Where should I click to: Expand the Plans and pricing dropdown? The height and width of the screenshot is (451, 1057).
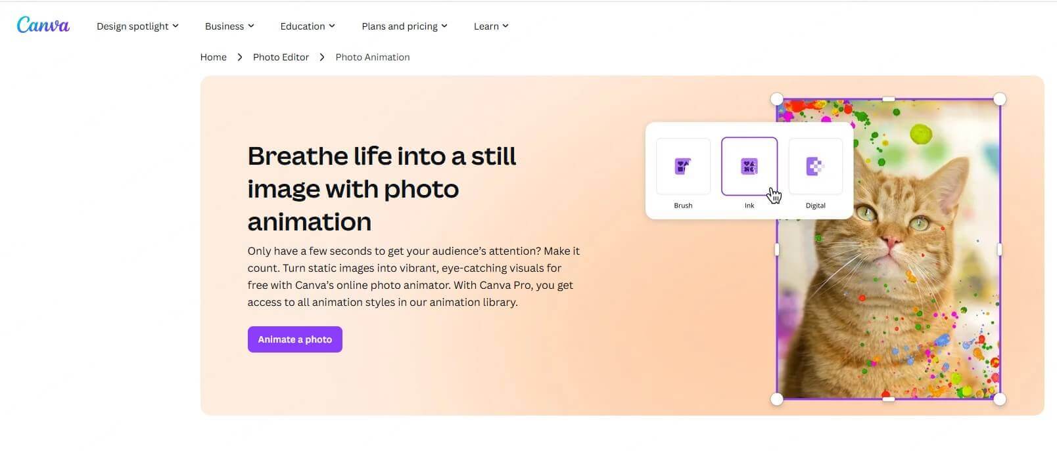tap(404, 26)
